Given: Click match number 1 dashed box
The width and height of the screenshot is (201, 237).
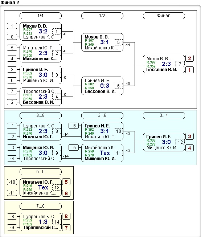Looking at the screenshot, I should [57, 32].
